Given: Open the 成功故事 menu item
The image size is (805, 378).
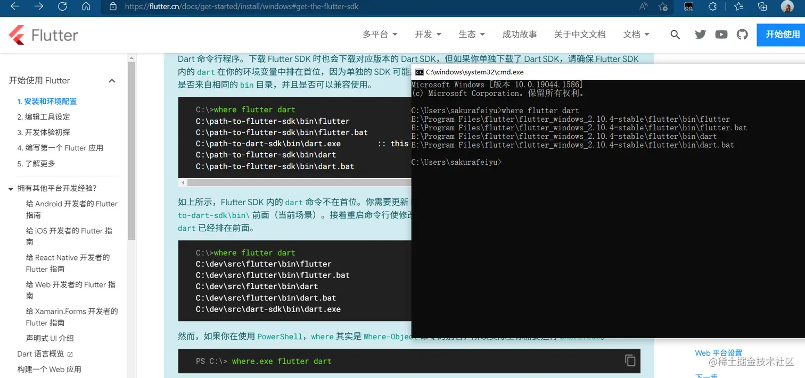Looking at the screenshot, I should coord(520,34).
